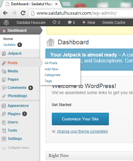Open the Appearance menu

coord(18,106)
